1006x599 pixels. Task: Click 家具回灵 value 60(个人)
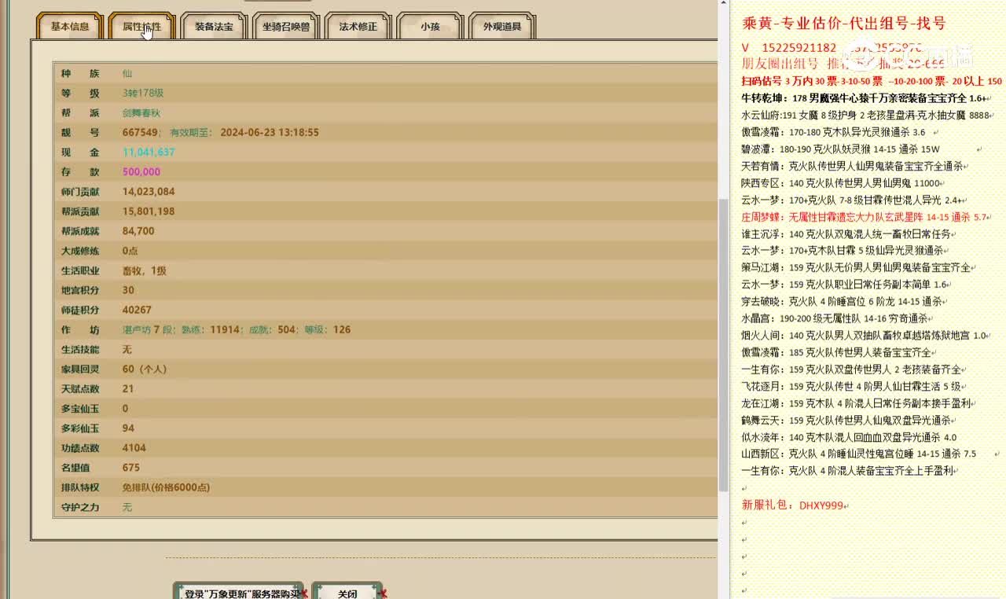tap(145, 369)
